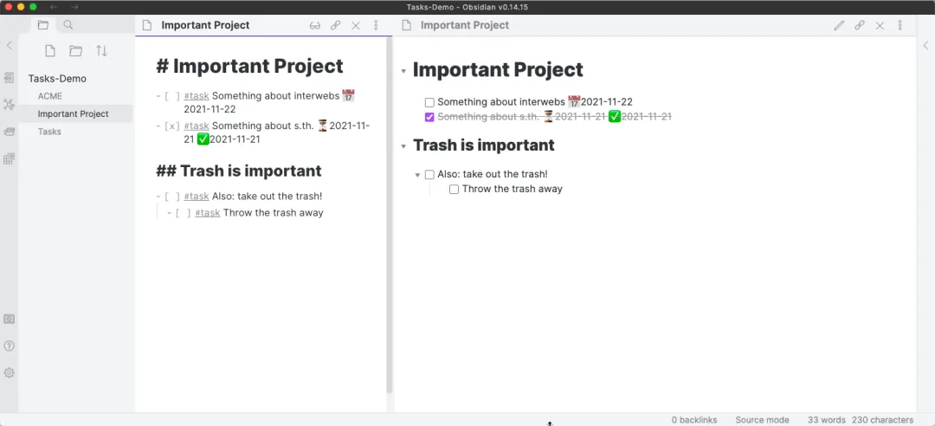Viewport: 935px width, 426px height.
Task: Check the 'Something about interwebs' task
Action: click(429, 103)
